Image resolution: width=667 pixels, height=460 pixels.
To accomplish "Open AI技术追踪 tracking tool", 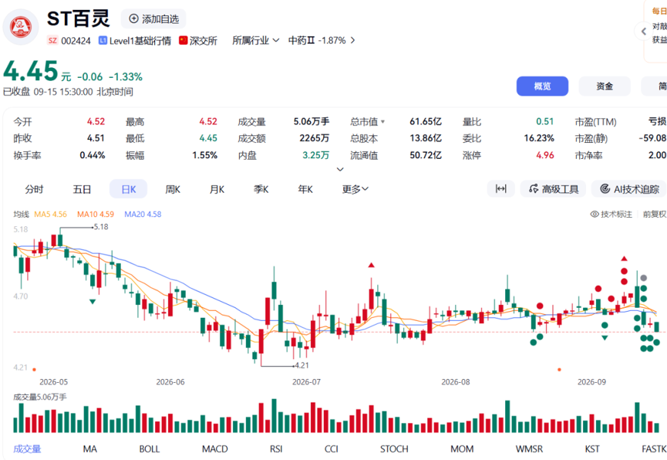I will click(629, 188).
